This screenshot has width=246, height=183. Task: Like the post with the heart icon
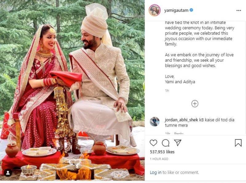coord(153,143)
